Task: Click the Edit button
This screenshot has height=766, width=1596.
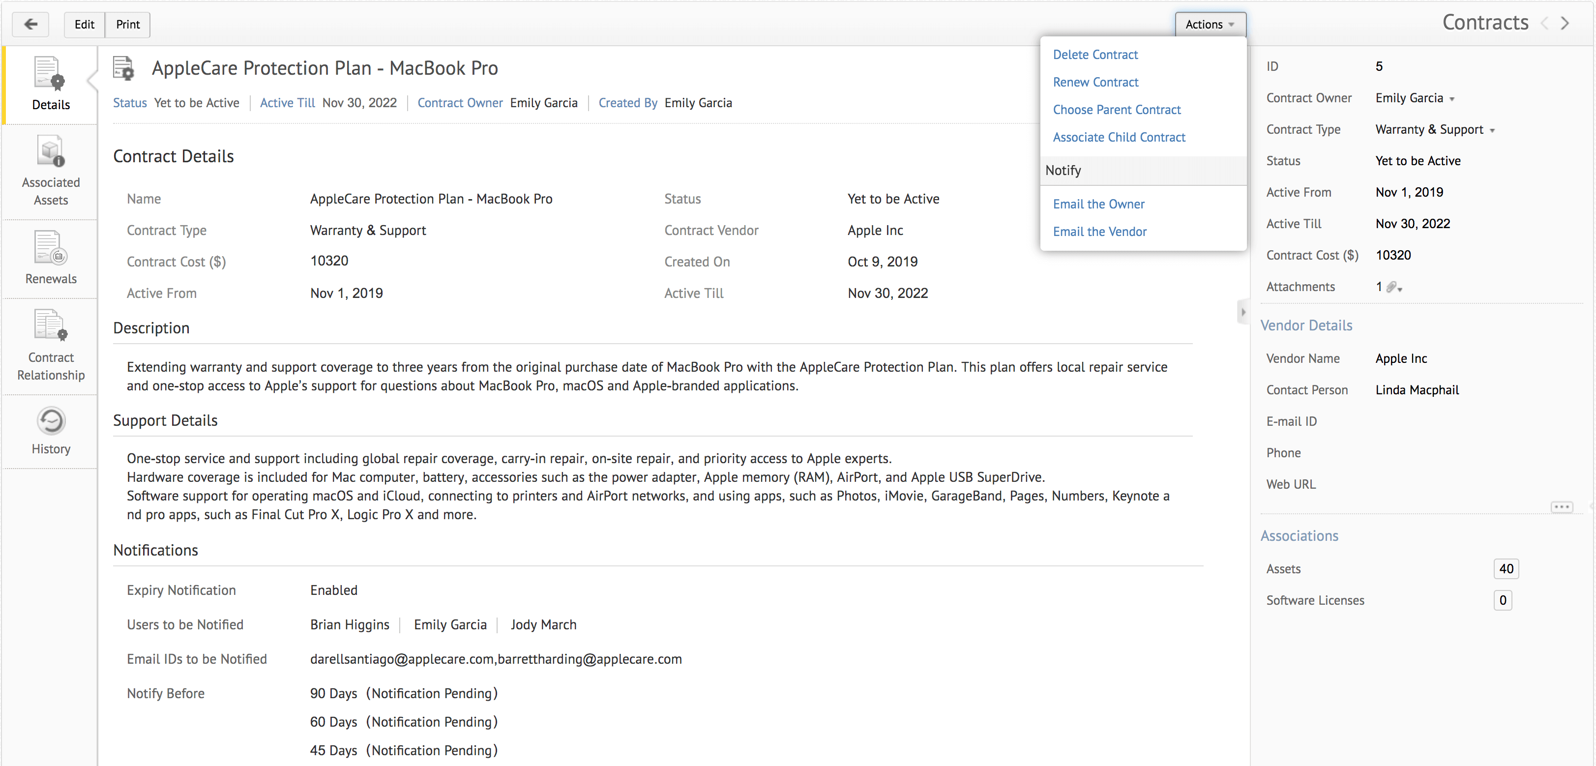Action: point(84,24)
